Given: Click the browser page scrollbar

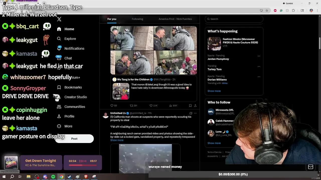Looking at the screenshot, I should click(320, 43).
